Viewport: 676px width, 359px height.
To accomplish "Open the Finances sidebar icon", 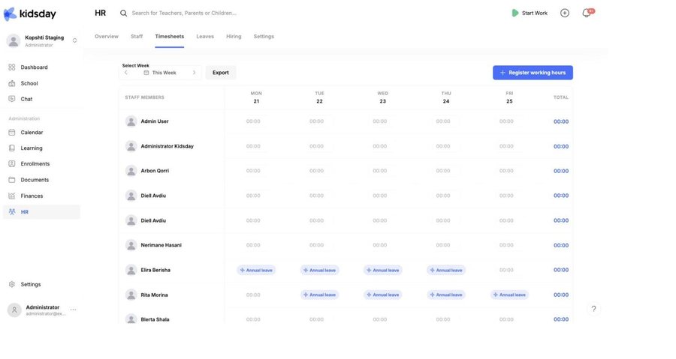I will click(x=11, y=196).
